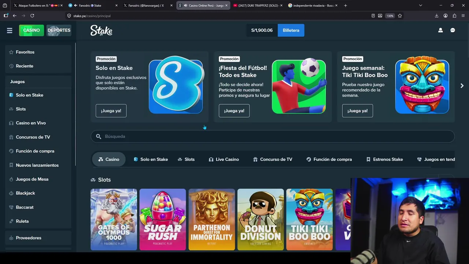Open the Billetera wallet button

point(291,30)
